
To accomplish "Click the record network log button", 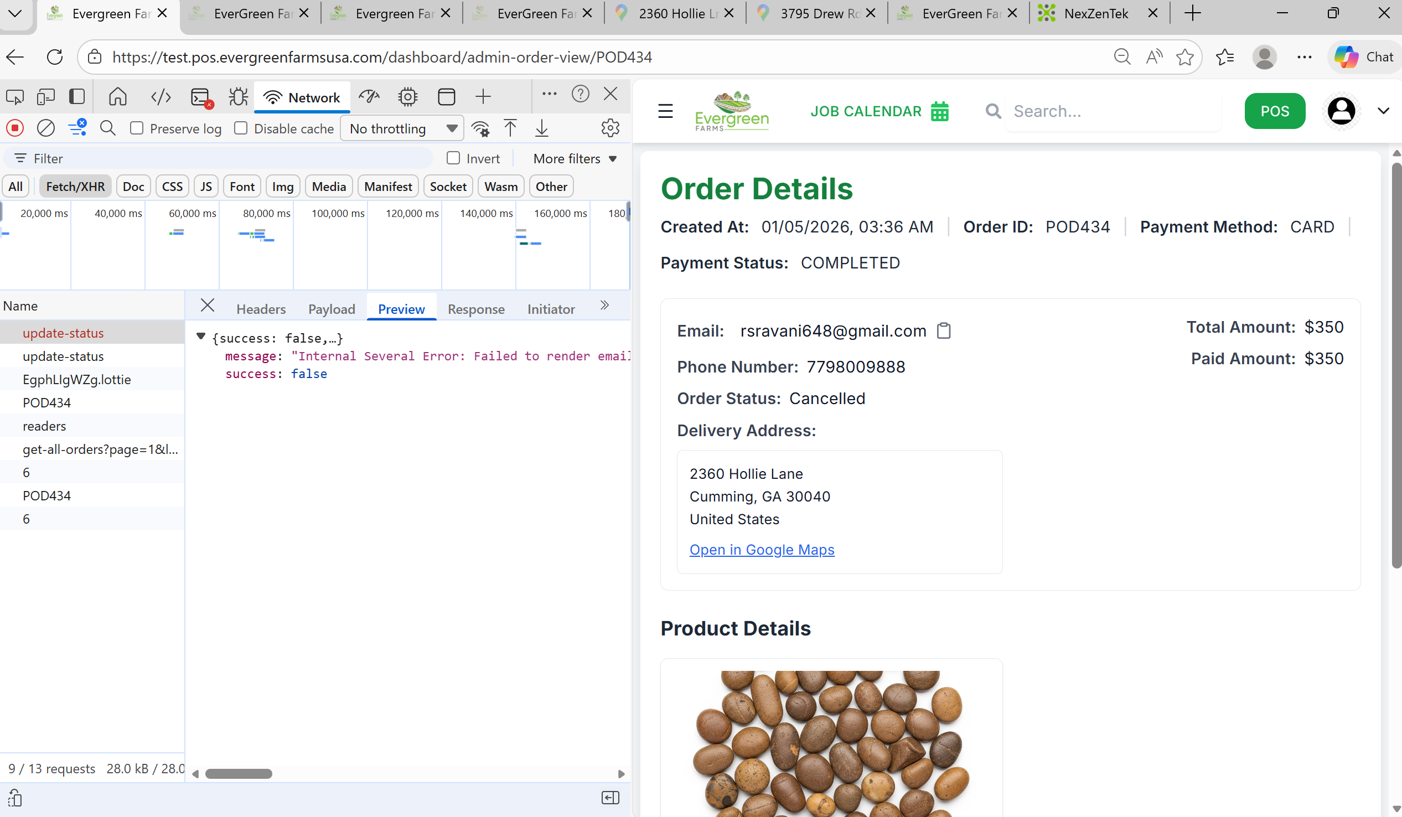I will pyautogui.click(x=15, y=128).
